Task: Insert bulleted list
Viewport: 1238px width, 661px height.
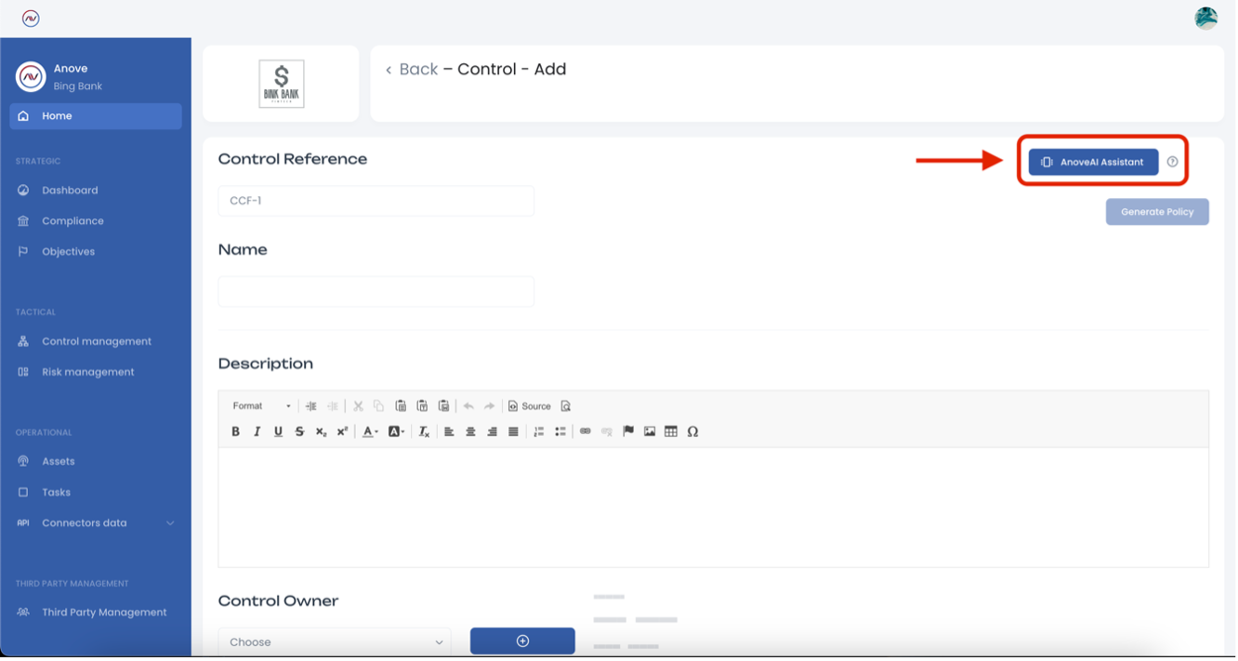Action: coord(560,431)
